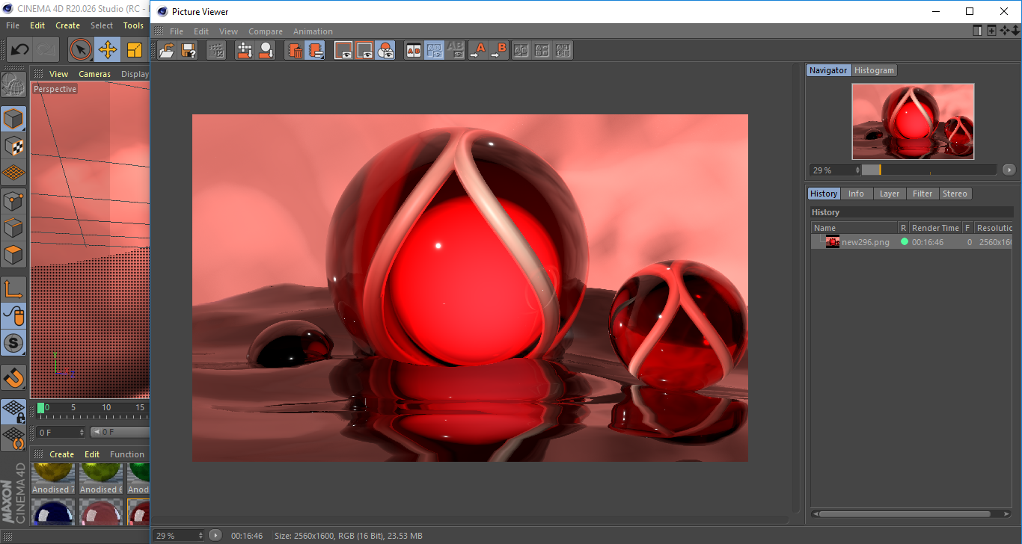1022x544 pixels.
Task: Select the Move tool in Cinema 4D toolbar
Action: coord(108,50)
